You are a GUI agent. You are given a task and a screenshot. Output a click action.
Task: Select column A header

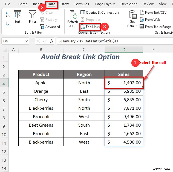coord(13,50)
